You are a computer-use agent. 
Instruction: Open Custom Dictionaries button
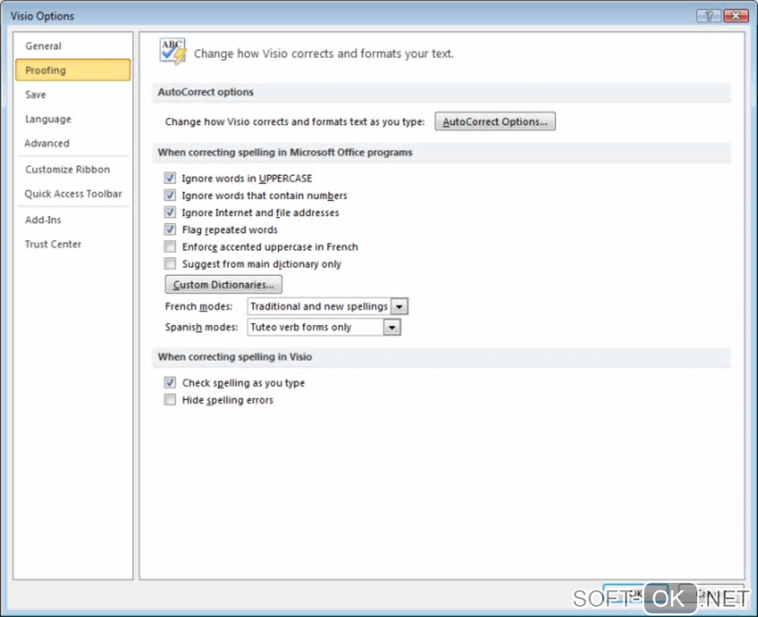(224, 284)
